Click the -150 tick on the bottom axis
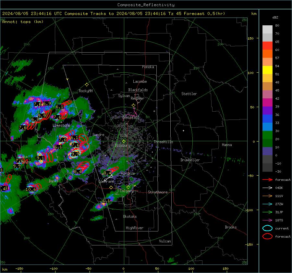 pos(19,268)
